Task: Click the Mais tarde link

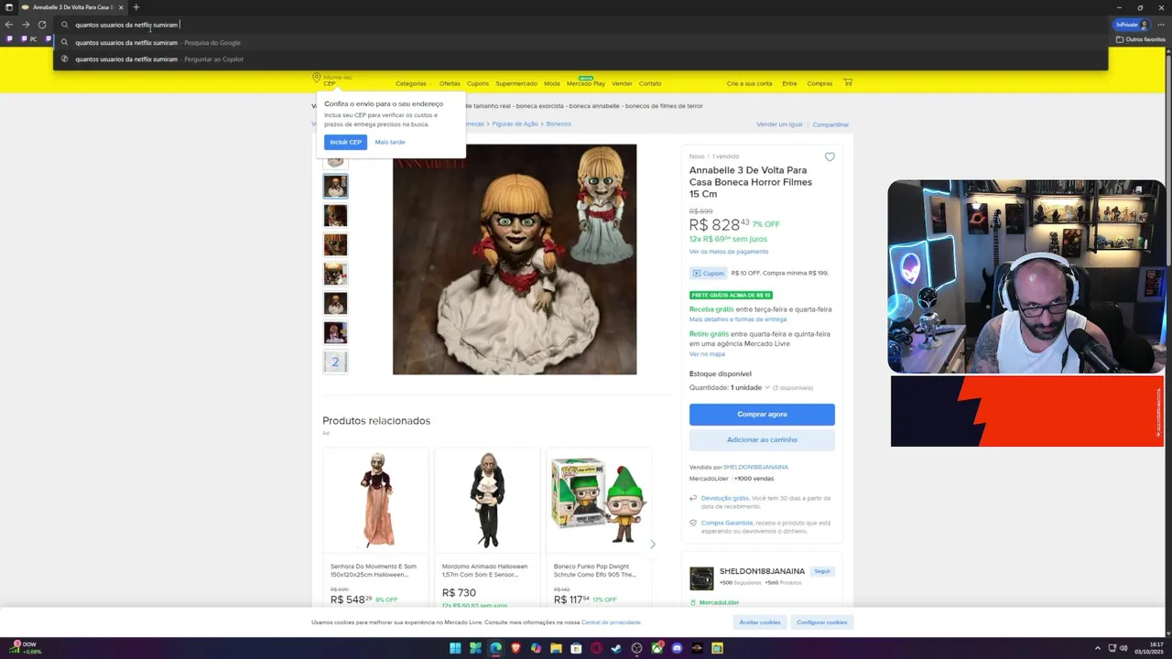Action: click(390, 142)
